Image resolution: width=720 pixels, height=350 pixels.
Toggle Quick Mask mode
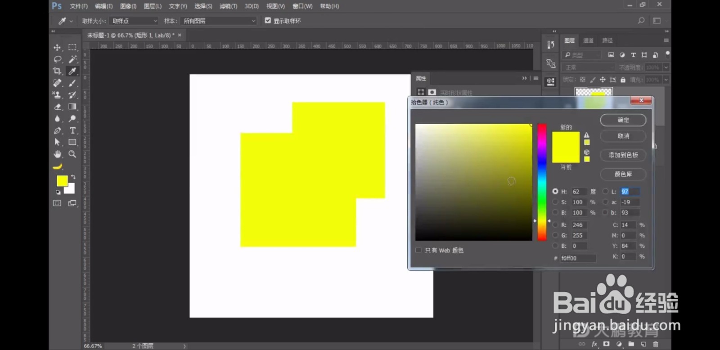[57, 203]
